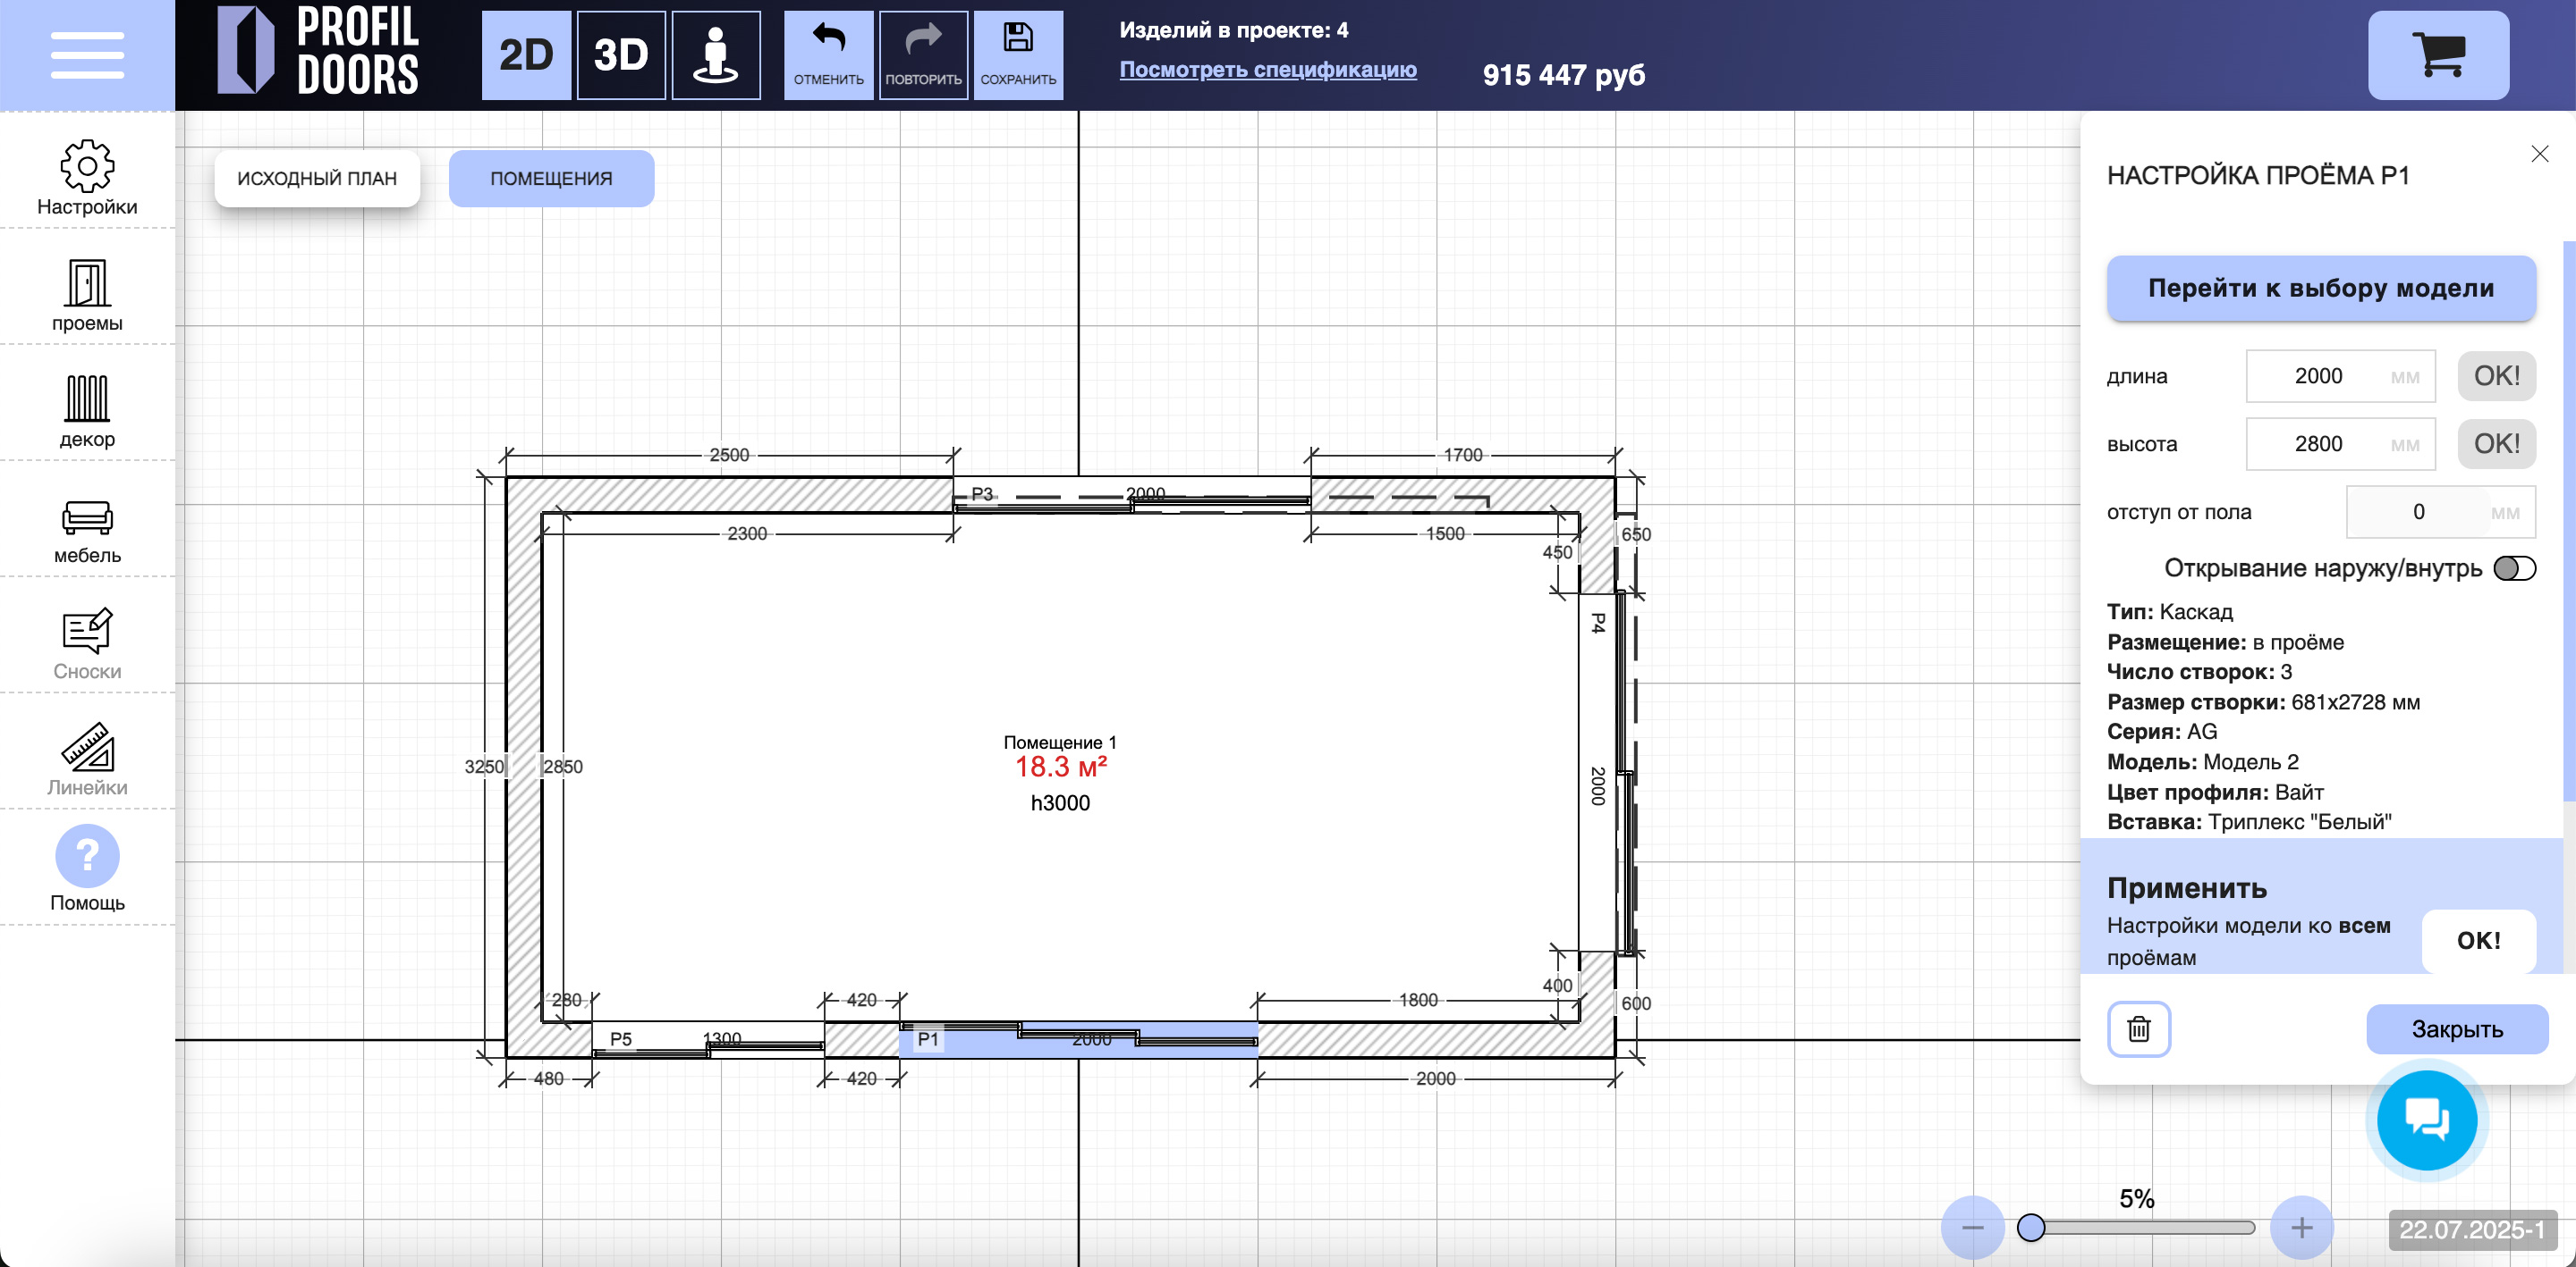Open the shopping cart
This screenshot has height=1267, width=2576.
point(2438,55)
